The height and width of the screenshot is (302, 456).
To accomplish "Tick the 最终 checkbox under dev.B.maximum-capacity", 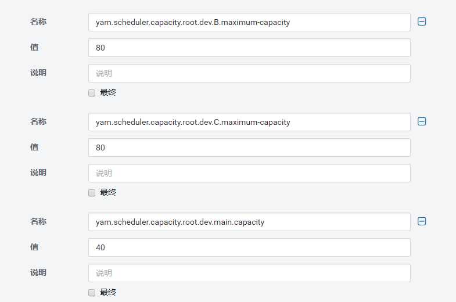I will coord(92,93).
